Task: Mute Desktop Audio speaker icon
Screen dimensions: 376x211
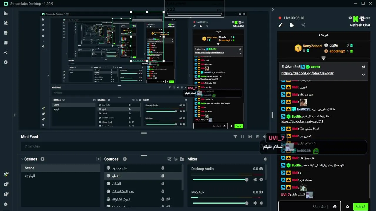Action: pos(255,180)
